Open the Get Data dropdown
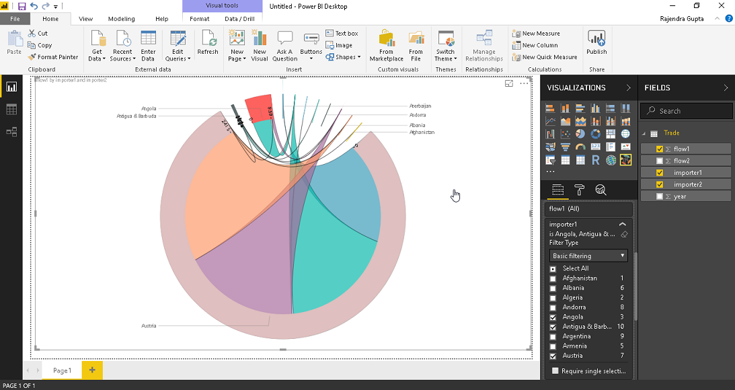This screenshot has width=735, height=390. pos(97,46)
